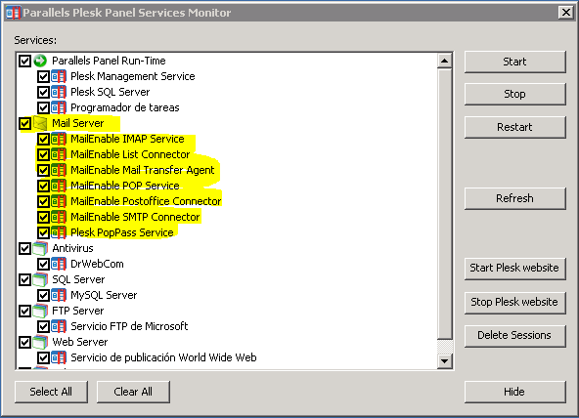Image resolution: width=579 pixels, height=418 pixels.
Task: Select the DrWebCom row label
Action: coord(97,264)
